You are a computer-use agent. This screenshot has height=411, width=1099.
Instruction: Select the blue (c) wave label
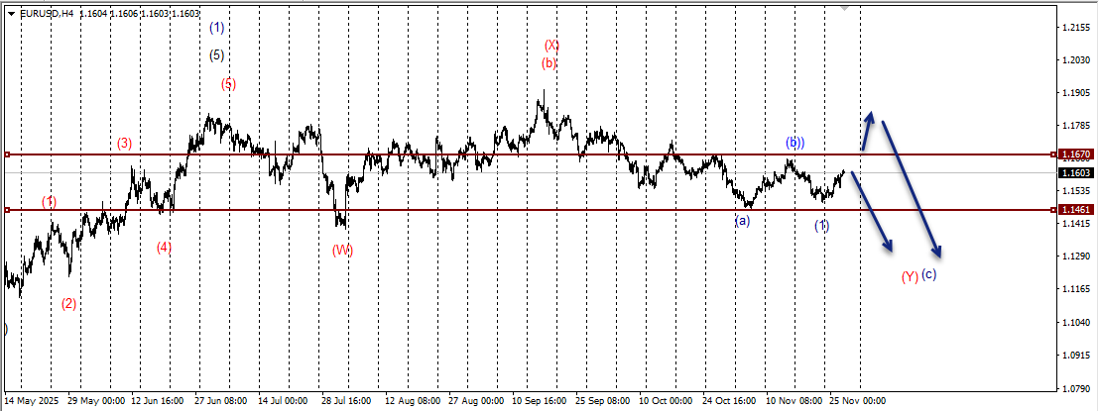[x=928, y=274]
